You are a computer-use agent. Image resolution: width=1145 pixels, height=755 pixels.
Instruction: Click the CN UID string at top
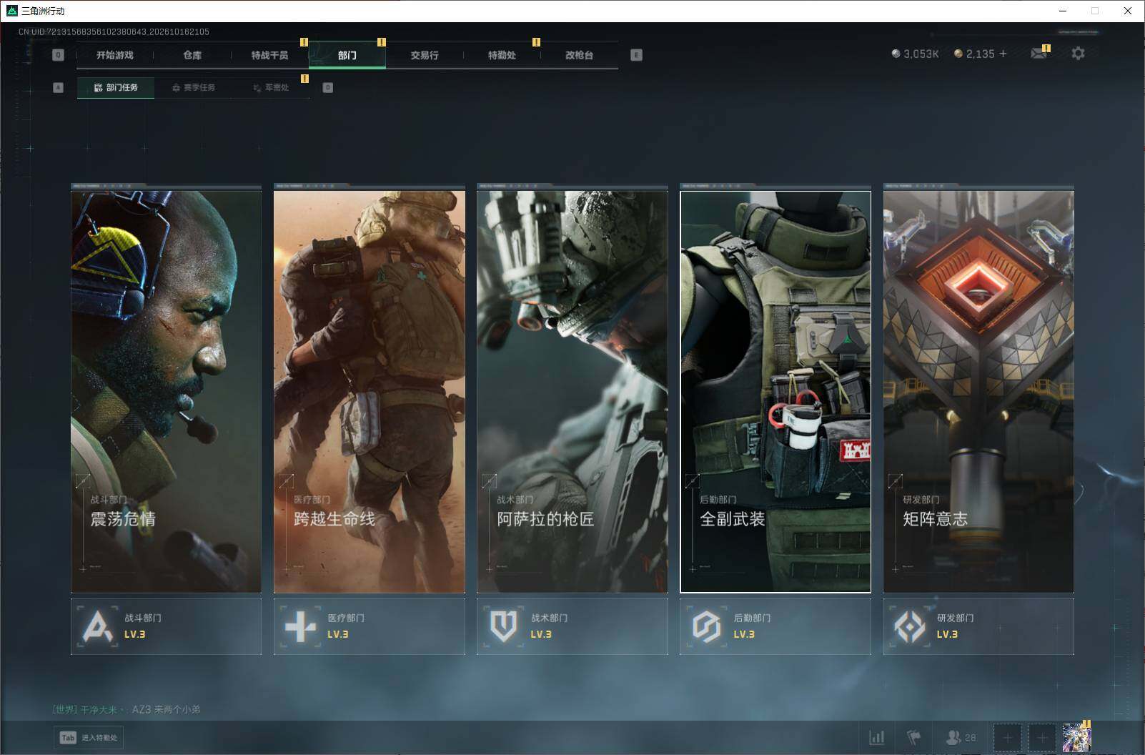click(114, 31)
